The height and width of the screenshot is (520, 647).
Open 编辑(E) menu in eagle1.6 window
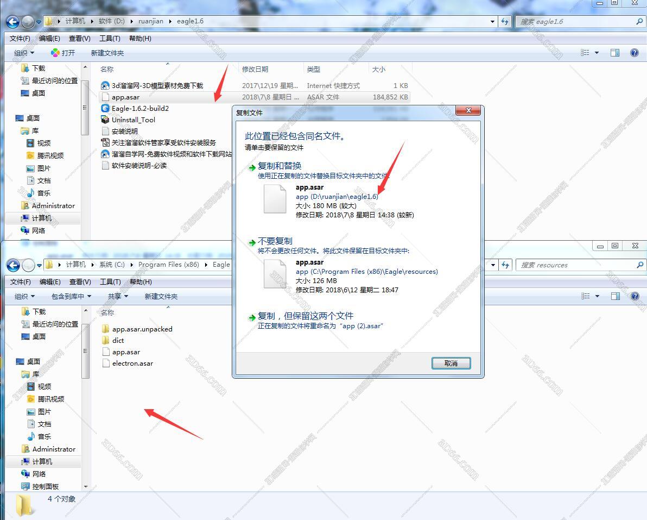click(49, 39)
